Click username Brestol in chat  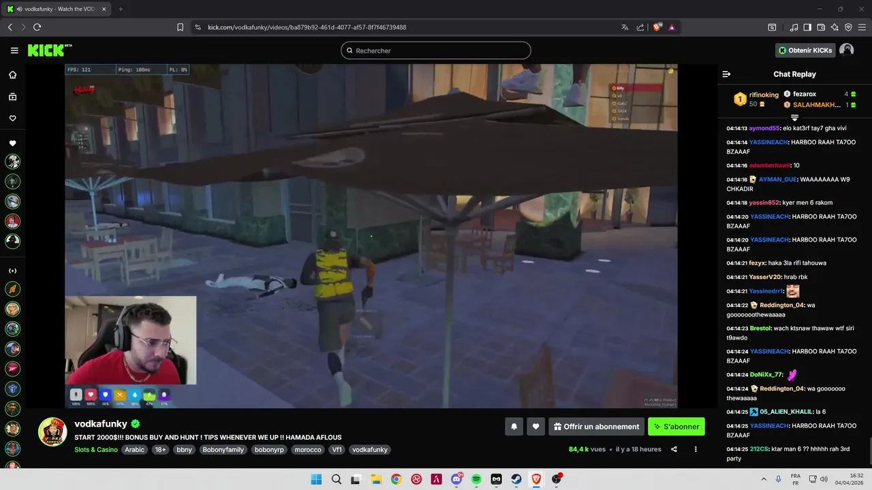click(x=760, y=328)
